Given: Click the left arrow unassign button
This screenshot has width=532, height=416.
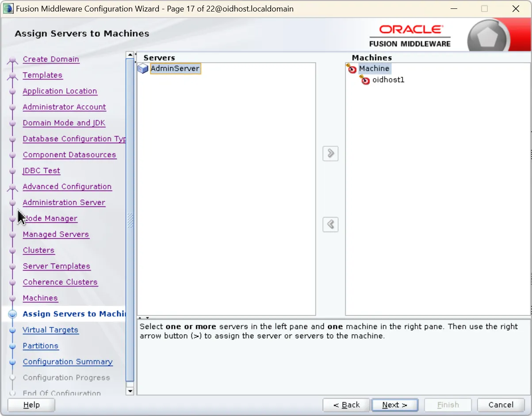Looking at the screenshot, I should (330, 225).
